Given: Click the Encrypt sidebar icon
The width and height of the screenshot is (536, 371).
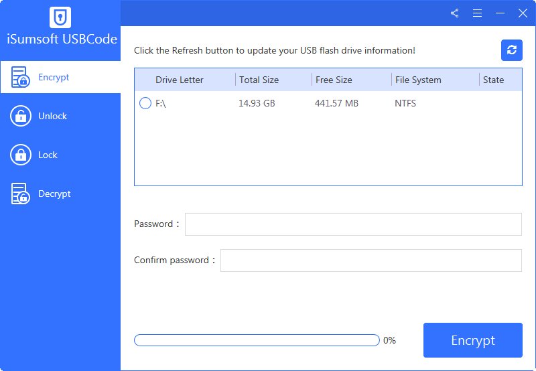Looking at the screenshot, I should pos(20,78).
